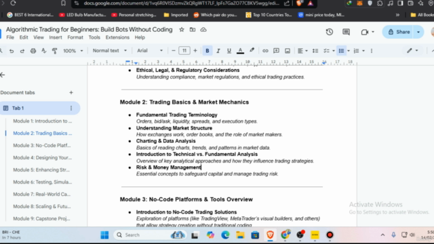This screenshot has width=434, height=244.
Task: Toggle Italic formatting
Action: (218, 51)
